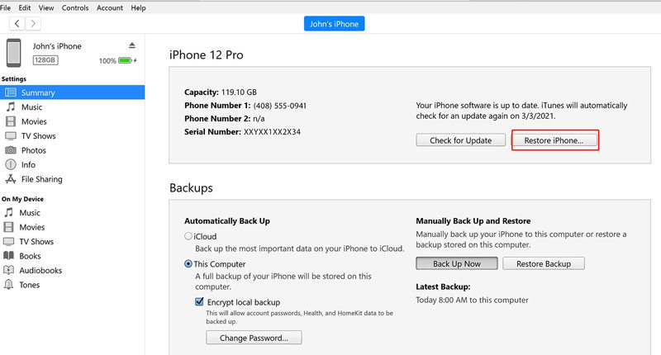Click phone number (408) 555-0941
661x355 pixels.
280,106
